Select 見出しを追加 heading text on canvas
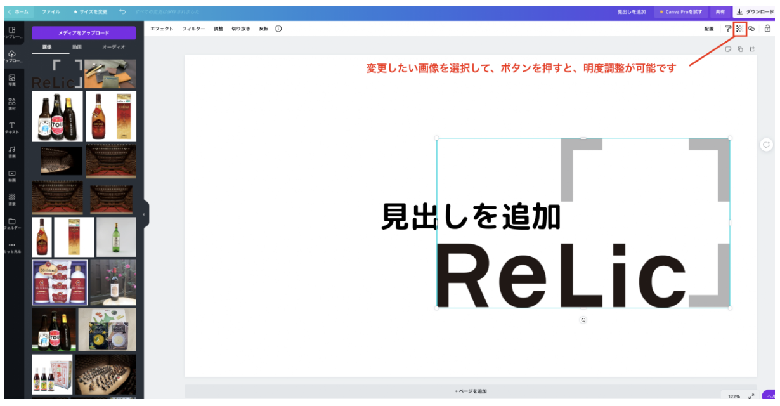The width and height of the screenshot is (780, 406). (471, 216)
